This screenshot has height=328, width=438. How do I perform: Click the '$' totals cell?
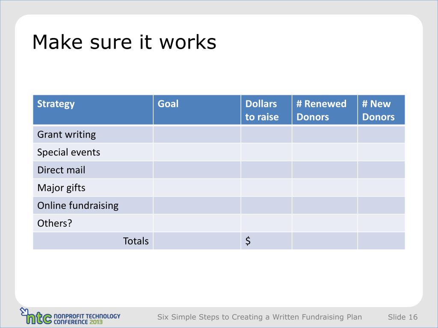click(x=266, y=241)
